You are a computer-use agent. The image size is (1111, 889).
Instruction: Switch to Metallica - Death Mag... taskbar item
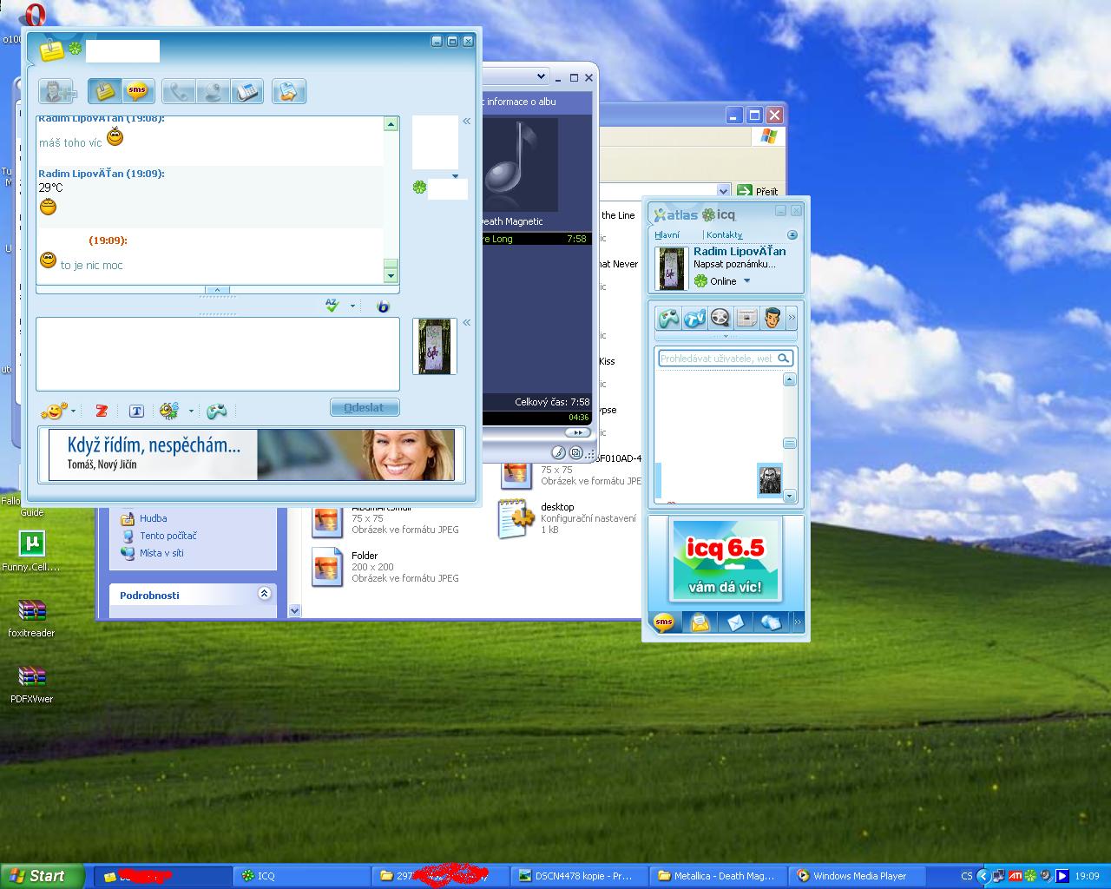[720, 876]
